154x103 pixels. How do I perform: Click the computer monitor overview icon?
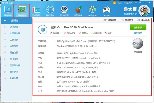point(43,30)
